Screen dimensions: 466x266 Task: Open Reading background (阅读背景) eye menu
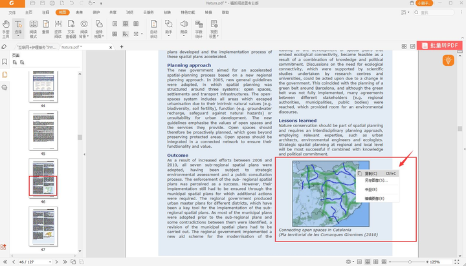click(84, 29)
